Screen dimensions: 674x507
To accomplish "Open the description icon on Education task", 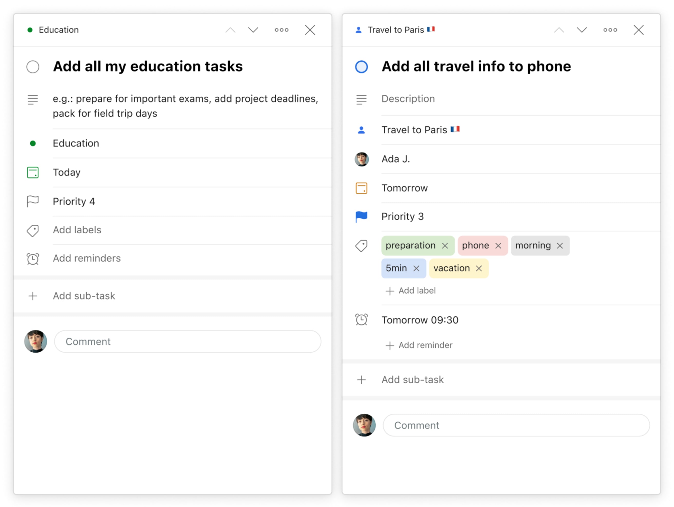I will (x=33, y=100).
